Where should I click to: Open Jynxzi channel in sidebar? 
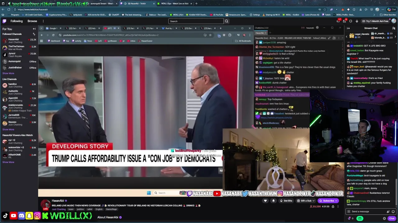(x=19, y=55)
